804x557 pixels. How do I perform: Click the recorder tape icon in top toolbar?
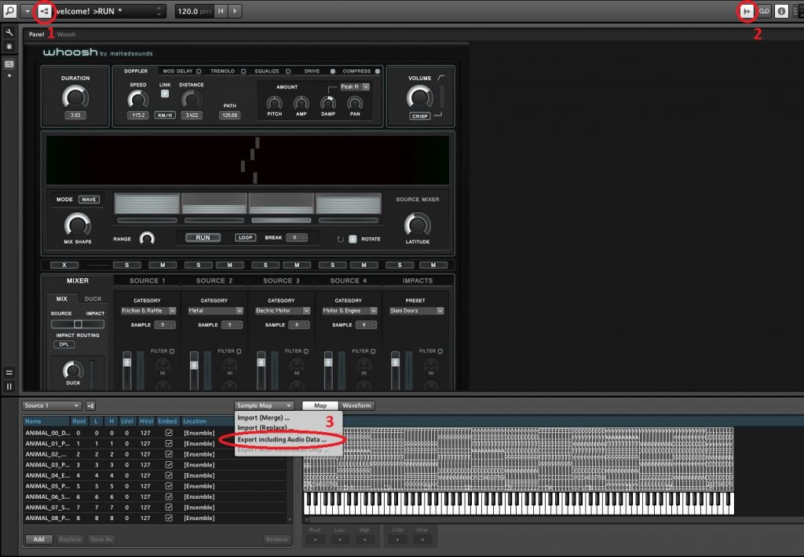(x=764, y=11)
